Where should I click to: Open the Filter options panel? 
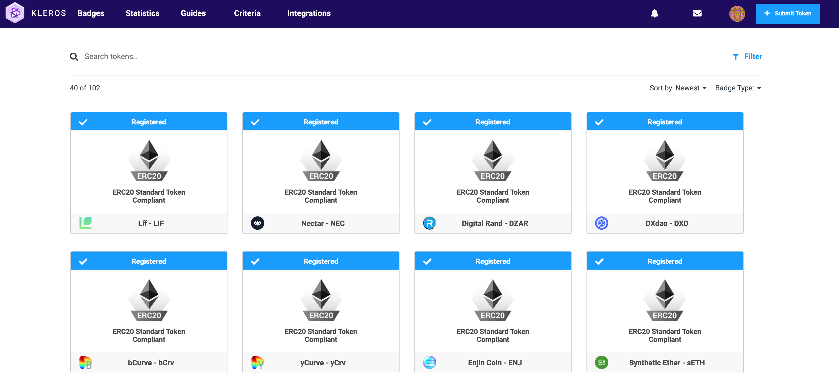pos(747,57)
